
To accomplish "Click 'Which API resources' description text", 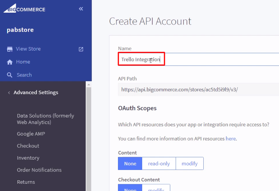I will [x=194, y=124].
